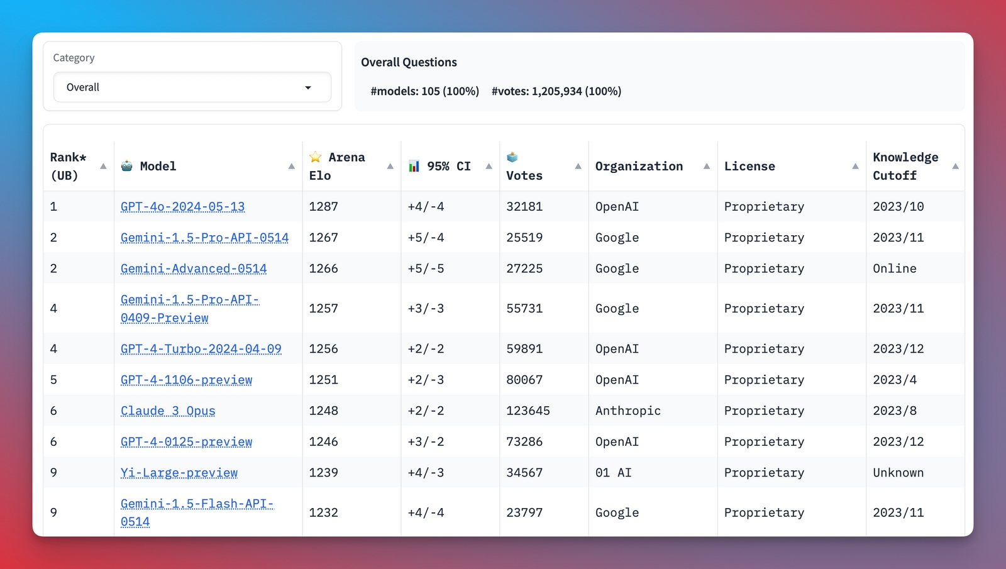The width and height of the screenshot is (1006, 569).
Task: Sort by Votes column arrow
Action: tap(578, 167)
